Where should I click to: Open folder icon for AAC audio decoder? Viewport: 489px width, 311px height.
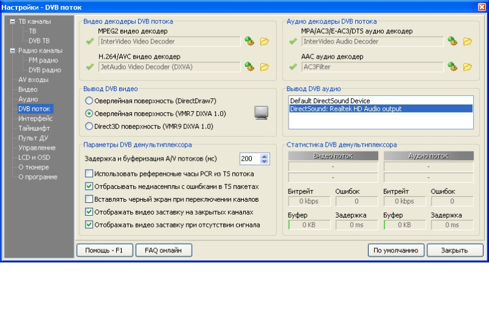click(x=468, y=67)
